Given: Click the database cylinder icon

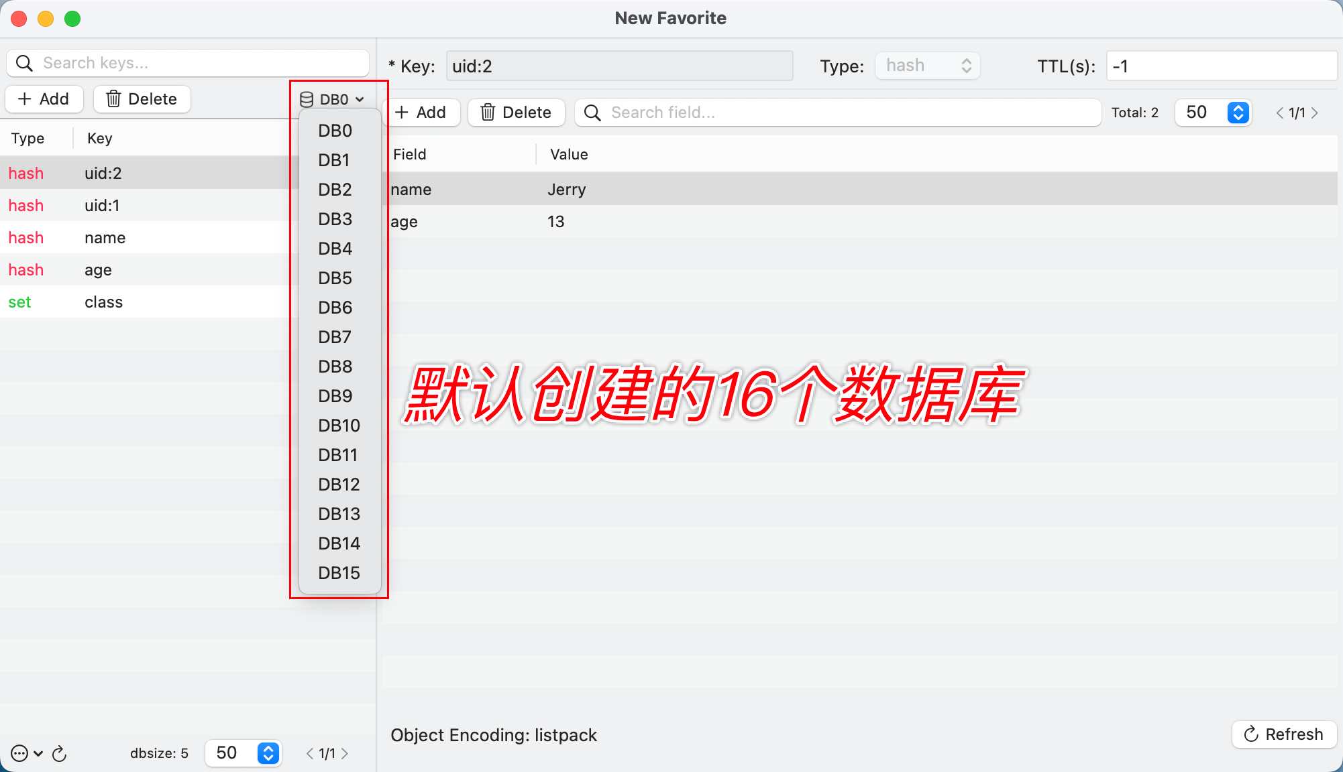Looking at the screenshot, I should point(307,99).
